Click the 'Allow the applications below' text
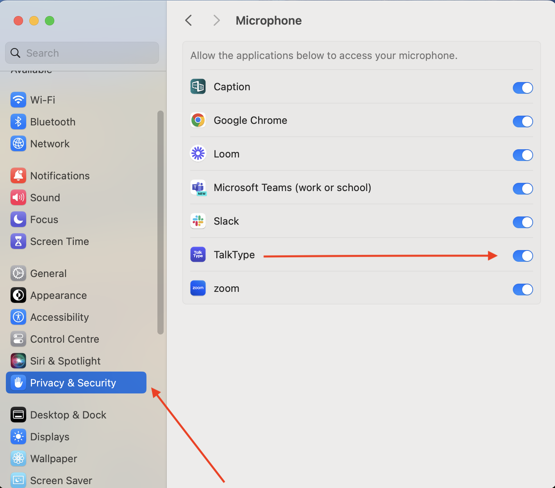Screen dimensions: 555x488 [x=324, y=55]
